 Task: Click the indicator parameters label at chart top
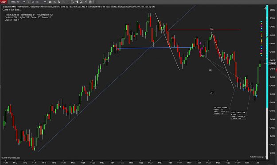78,7
